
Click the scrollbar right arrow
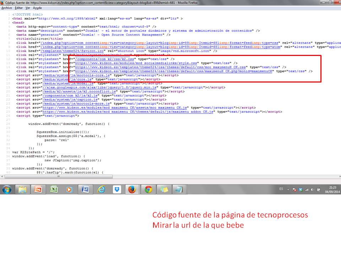point(340,177)
